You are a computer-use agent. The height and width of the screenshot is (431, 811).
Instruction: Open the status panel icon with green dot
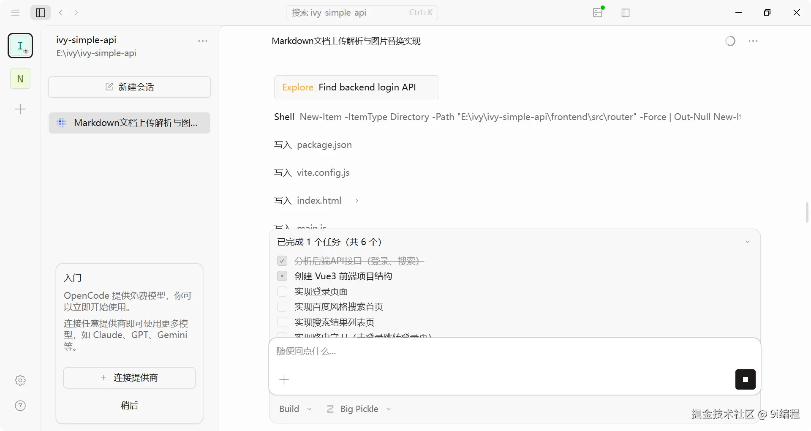599,12
